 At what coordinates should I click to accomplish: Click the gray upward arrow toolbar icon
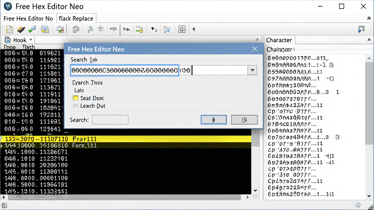90,29
